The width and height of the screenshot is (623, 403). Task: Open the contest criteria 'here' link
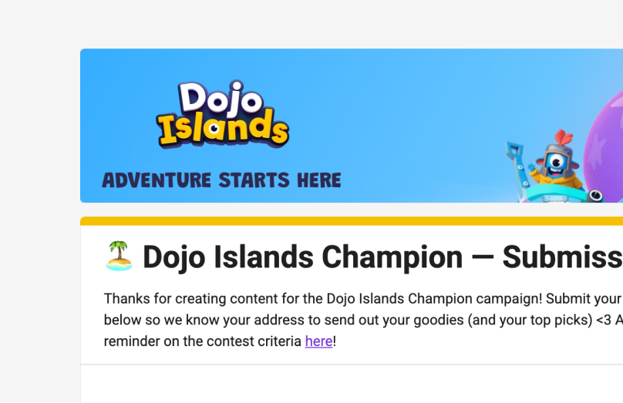(x=318, y=341)
